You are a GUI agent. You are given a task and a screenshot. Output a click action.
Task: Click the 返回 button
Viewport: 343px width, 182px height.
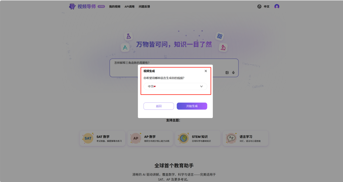158,106
